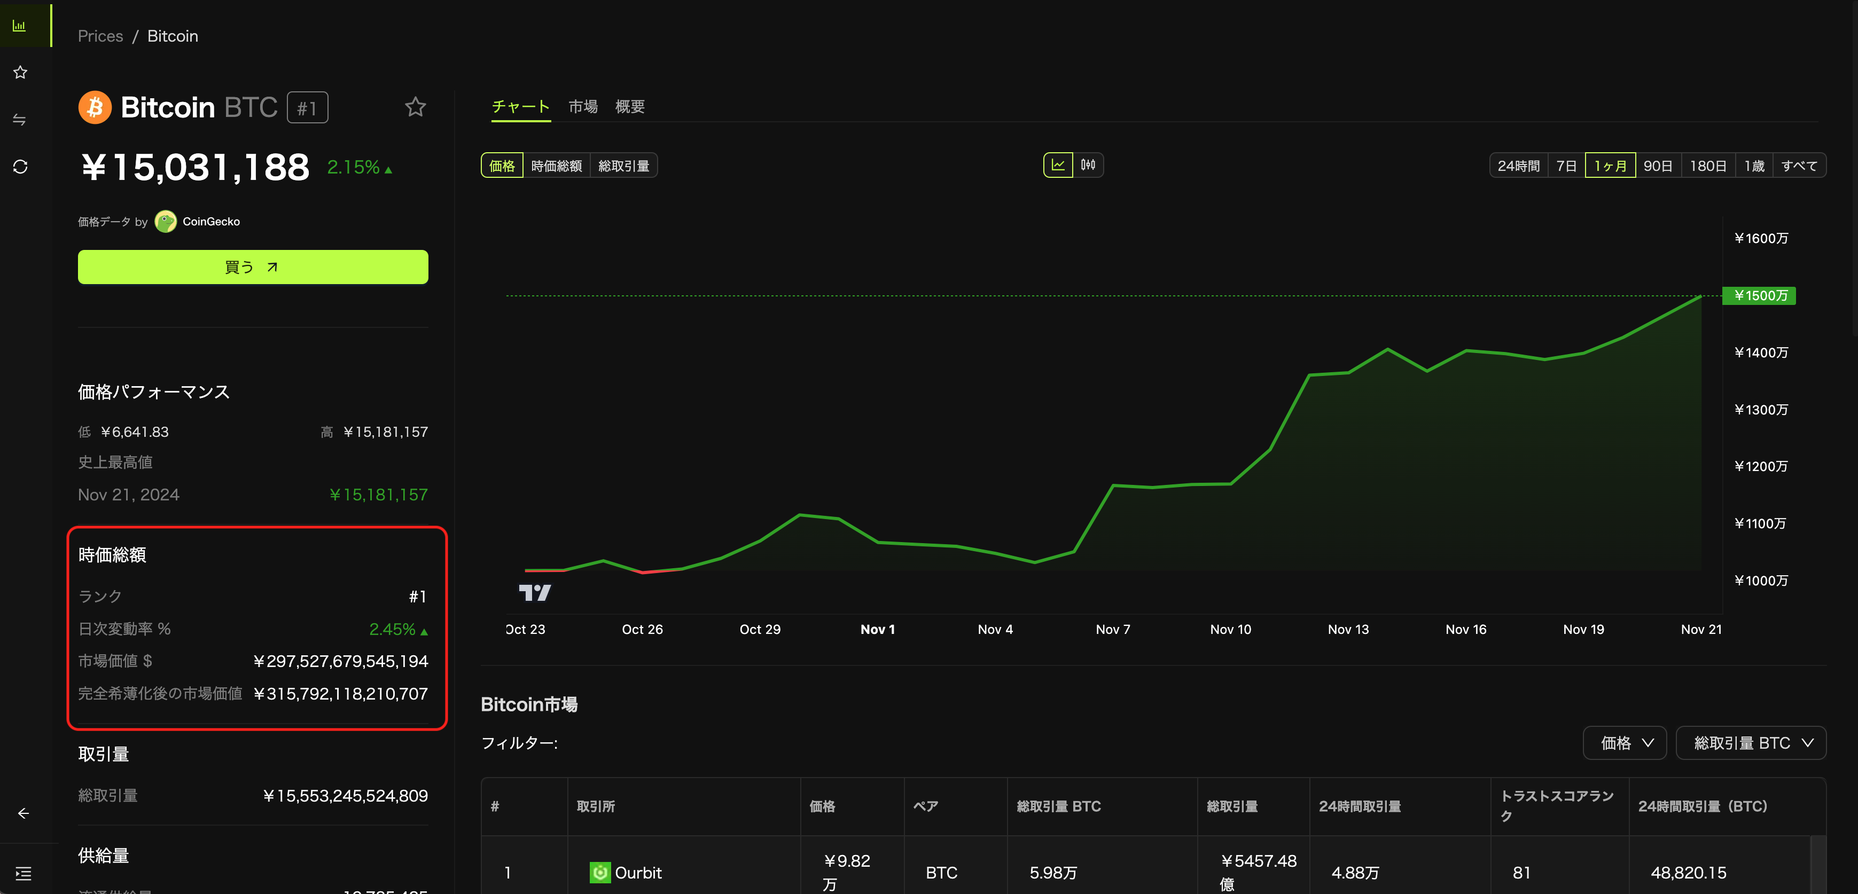Select the 7日 time range
1858x894 pixels.
pos(1566,166)
